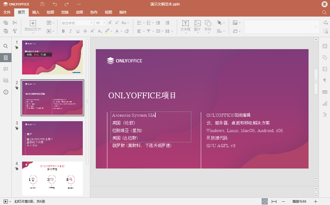Click the Save icon in title bar
This screenshot has width=330, height=205.
coord(42,4)
